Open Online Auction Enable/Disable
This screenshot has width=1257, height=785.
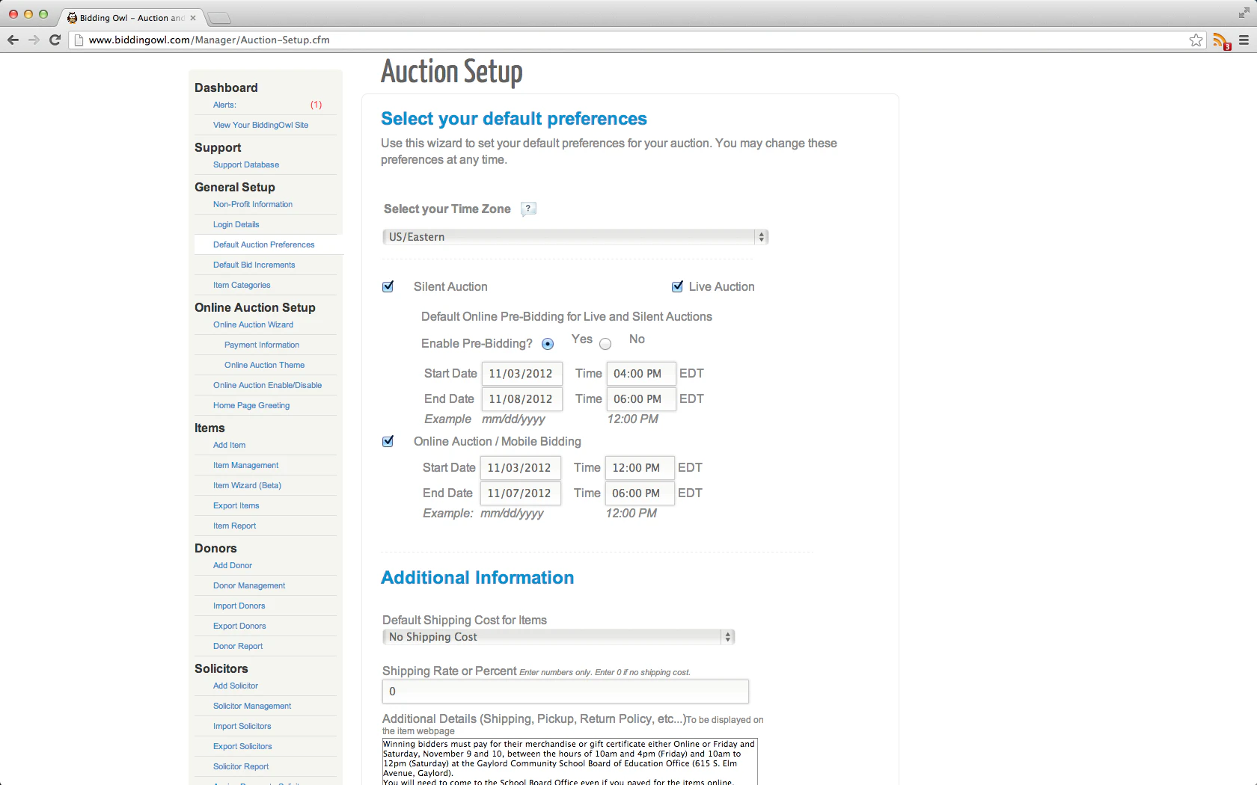tap(268, 385)
